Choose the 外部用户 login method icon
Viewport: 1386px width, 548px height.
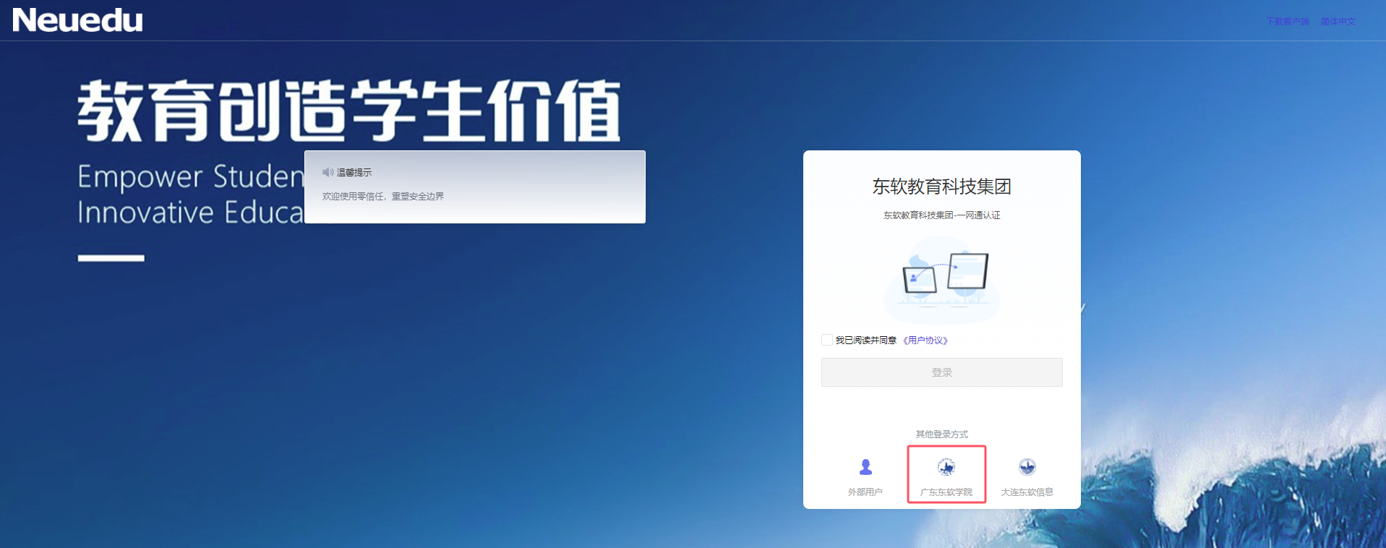[x=865, y=467]
